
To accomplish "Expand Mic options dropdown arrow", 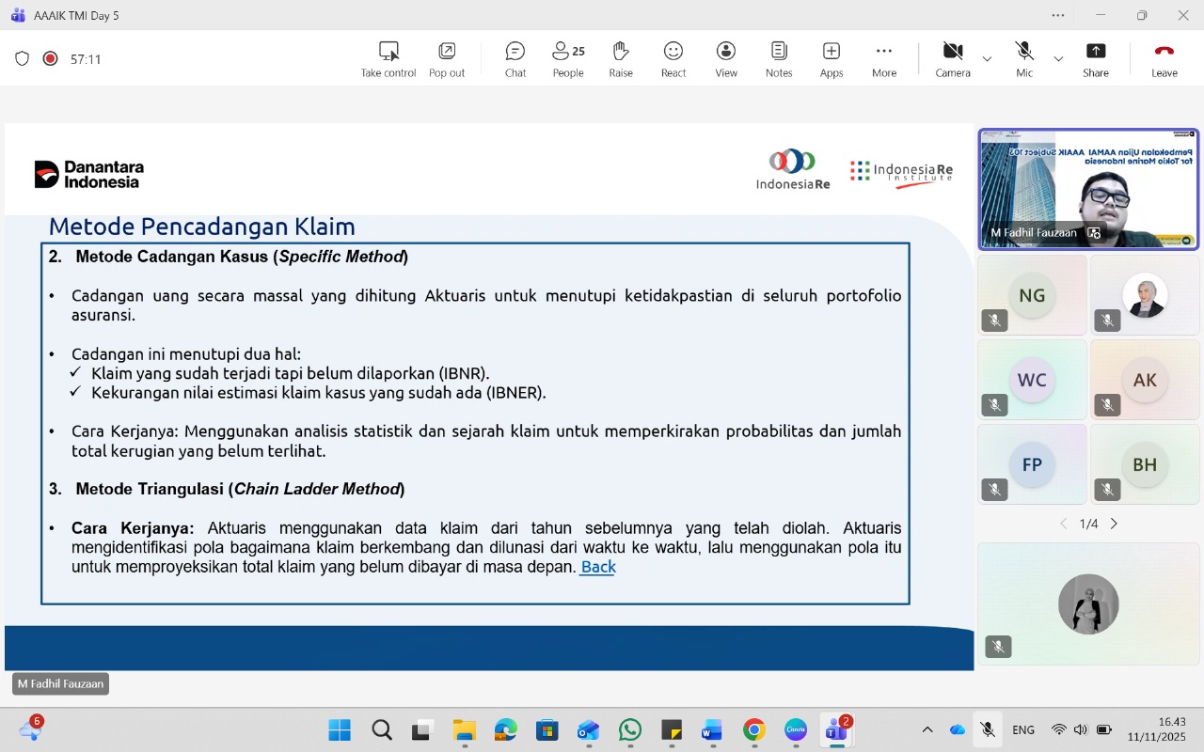I will click(1058, 59).
